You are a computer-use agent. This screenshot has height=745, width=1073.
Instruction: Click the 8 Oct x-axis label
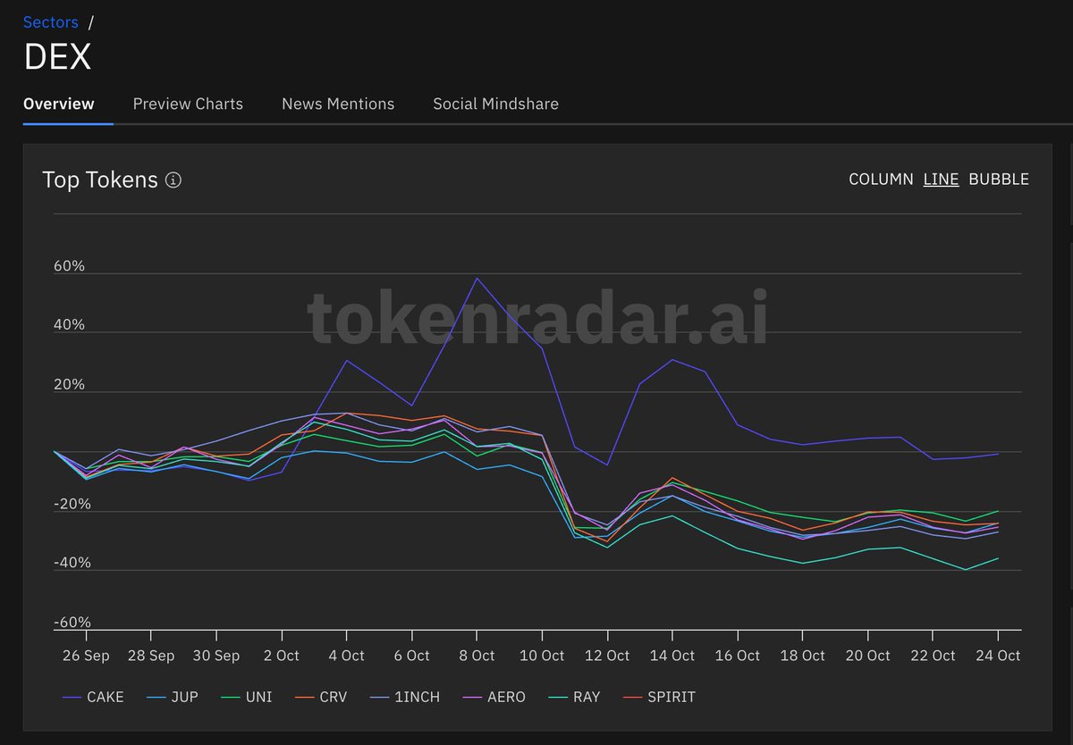(477, 656)
